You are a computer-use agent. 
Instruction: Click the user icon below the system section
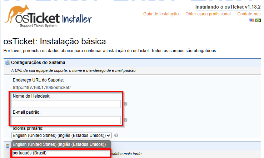pyautogui.click(x=8, y=147)
